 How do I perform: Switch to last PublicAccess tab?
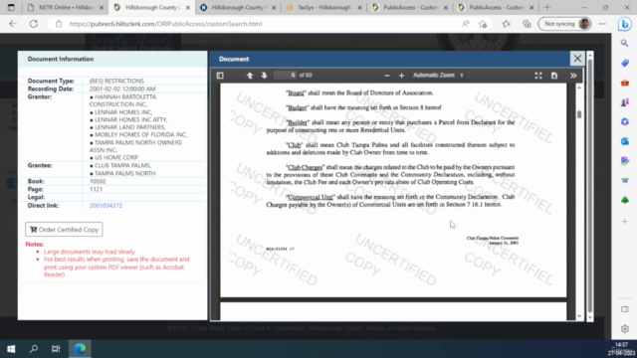(x=496, y=7)
